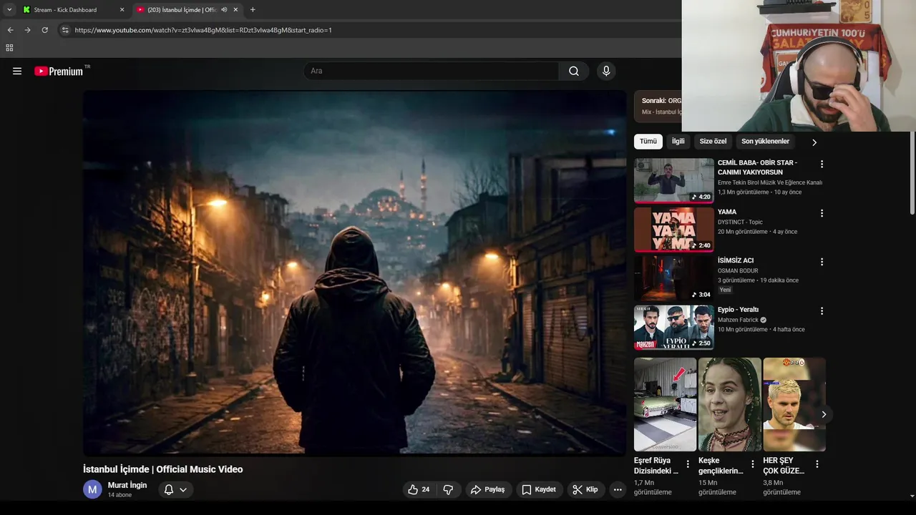Open the apps grid in bookmarks bar
916x515 pixels.
(9, 48)
